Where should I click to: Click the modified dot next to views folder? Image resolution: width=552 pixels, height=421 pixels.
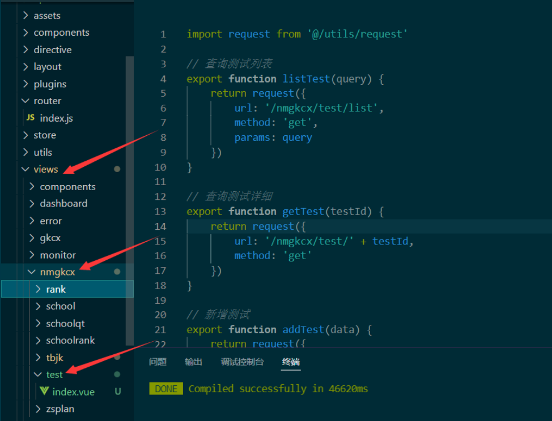tap(117, 169)
